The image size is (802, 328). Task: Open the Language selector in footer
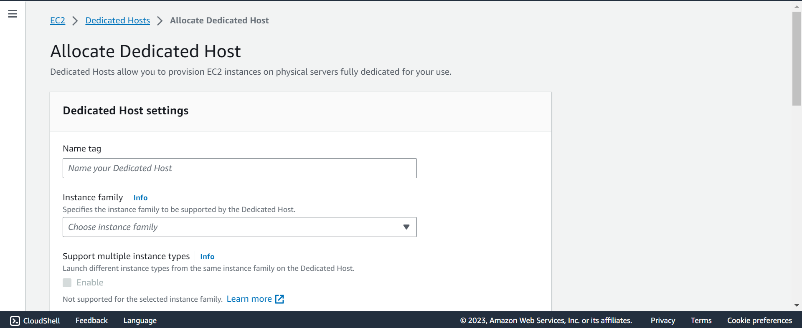pyautogui.click(x=140, y=320)
